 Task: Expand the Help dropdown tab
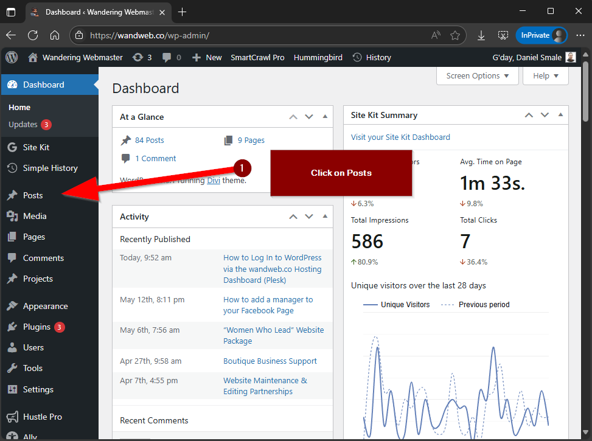pos(546,75)
